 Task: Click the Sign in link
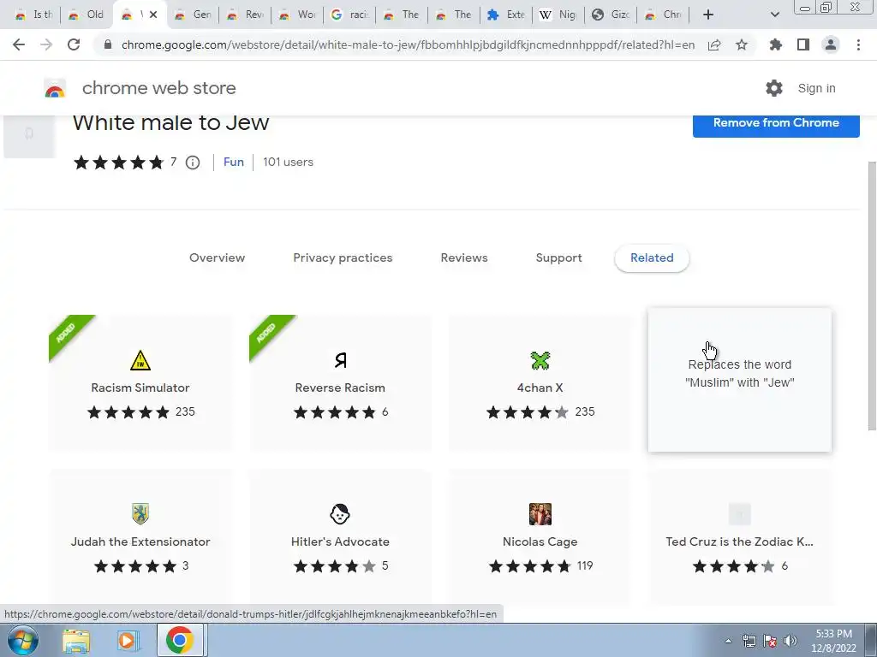click(x=816, y=88)
